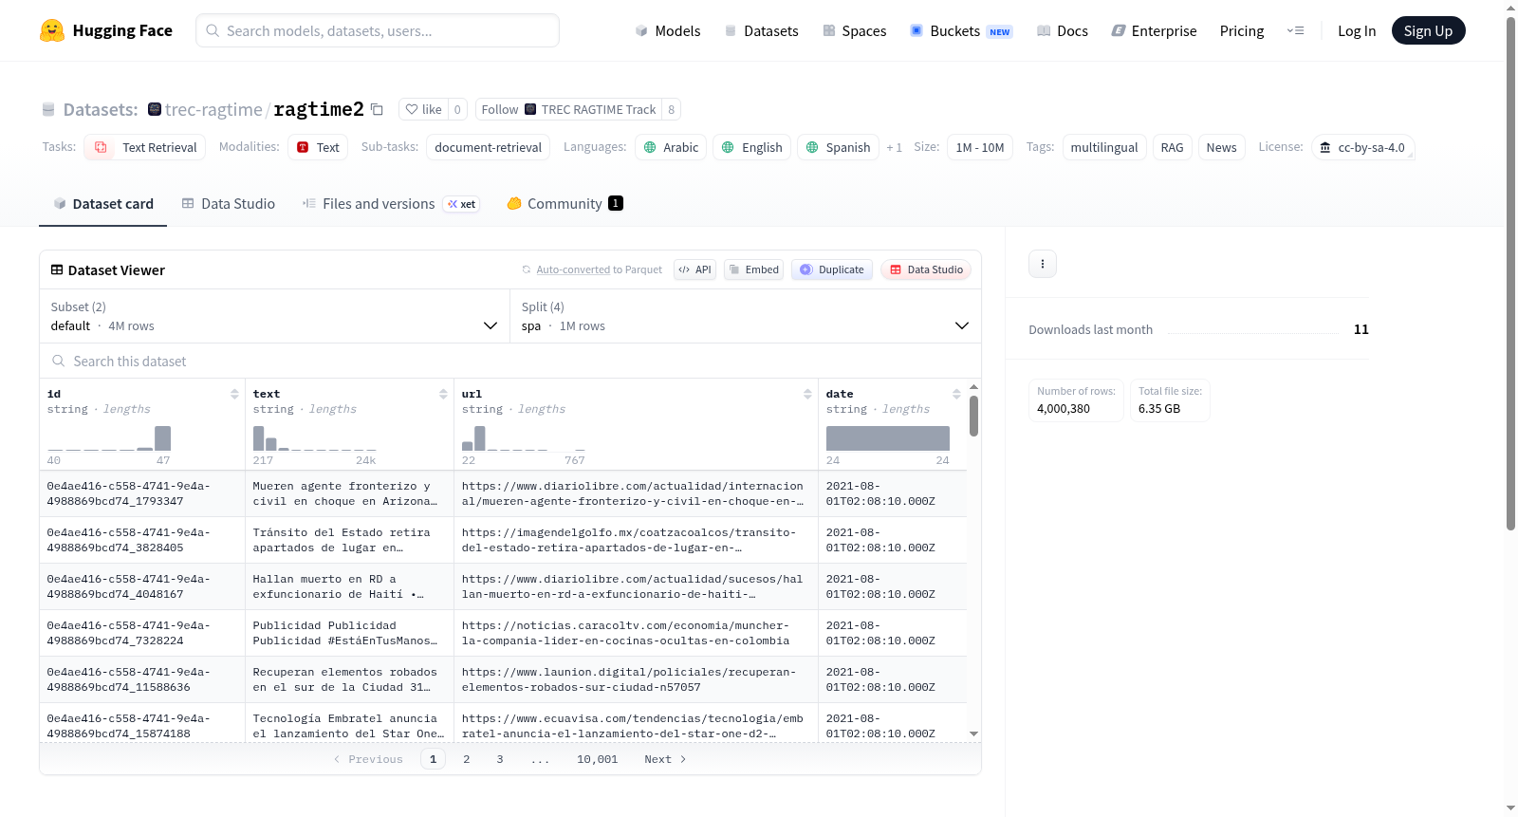The image size is (1518, 817).
Task: Filter by the English language tag
Action: [x=752, y=147]
